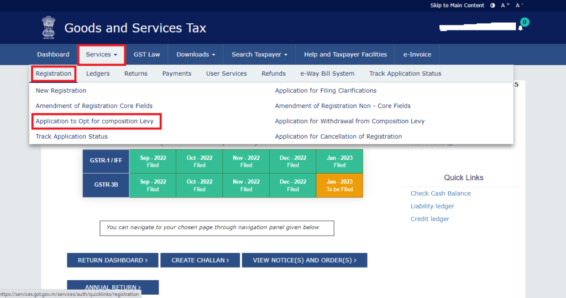
Task: Open the Credit ledger quick link
Action: pyautogui.click(x=429, y=219)
